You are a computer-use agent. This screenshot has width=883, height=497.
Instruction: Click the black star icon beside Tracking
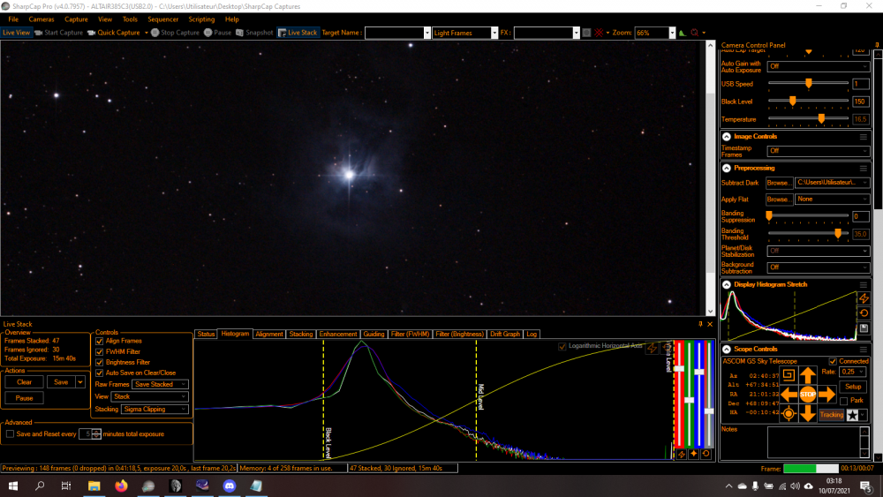tap(853, 415)
